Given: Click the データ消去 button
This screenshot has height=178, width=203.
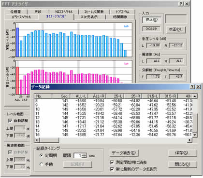Looking at the screenshot, I should click(124, 153).
